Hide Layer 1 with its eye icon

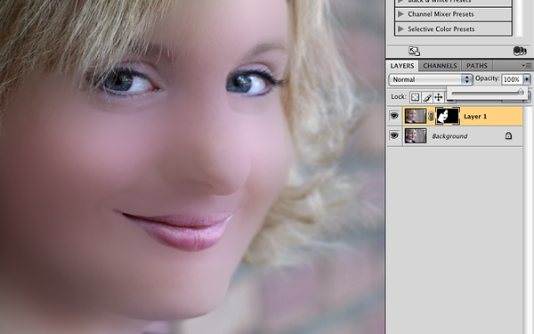394,116
